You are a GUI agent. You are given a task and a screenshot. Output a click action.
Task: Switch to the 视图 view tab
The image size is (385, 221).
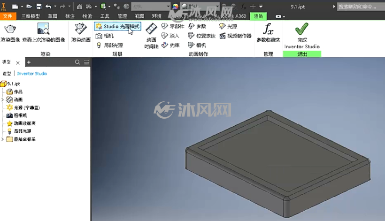point(139,16)
